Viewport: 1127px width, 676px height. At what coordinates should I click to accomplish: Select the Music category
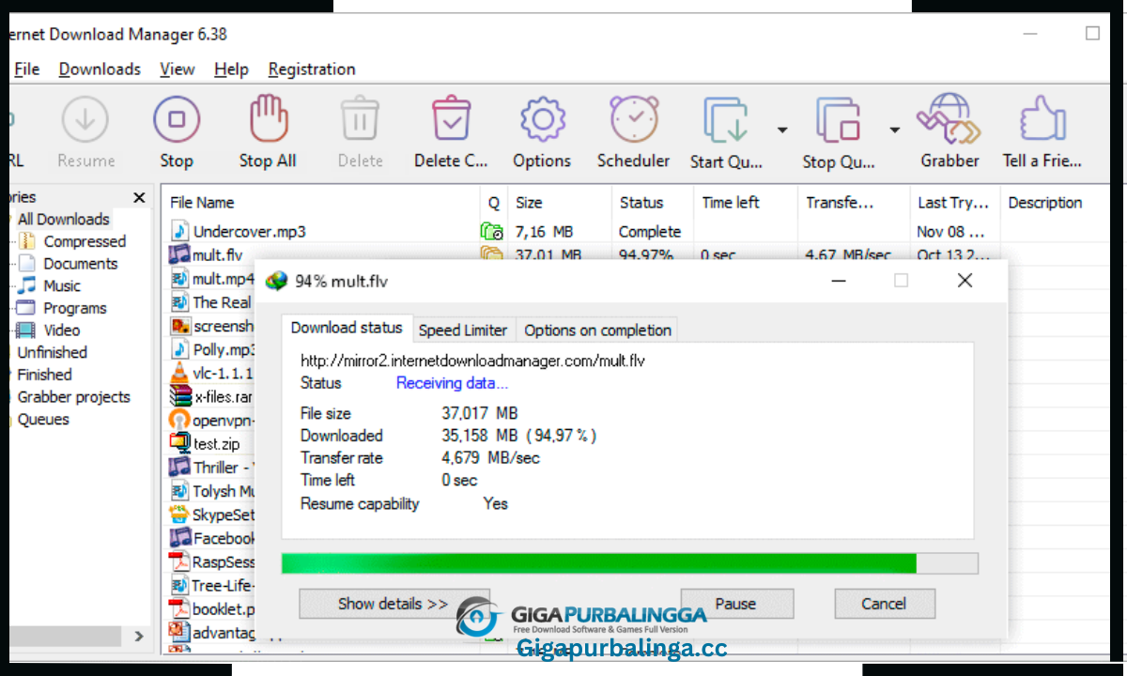62,286
